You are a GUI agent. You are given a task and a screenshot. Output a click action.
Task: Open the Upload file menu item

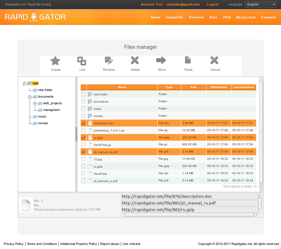coord(175,17)
